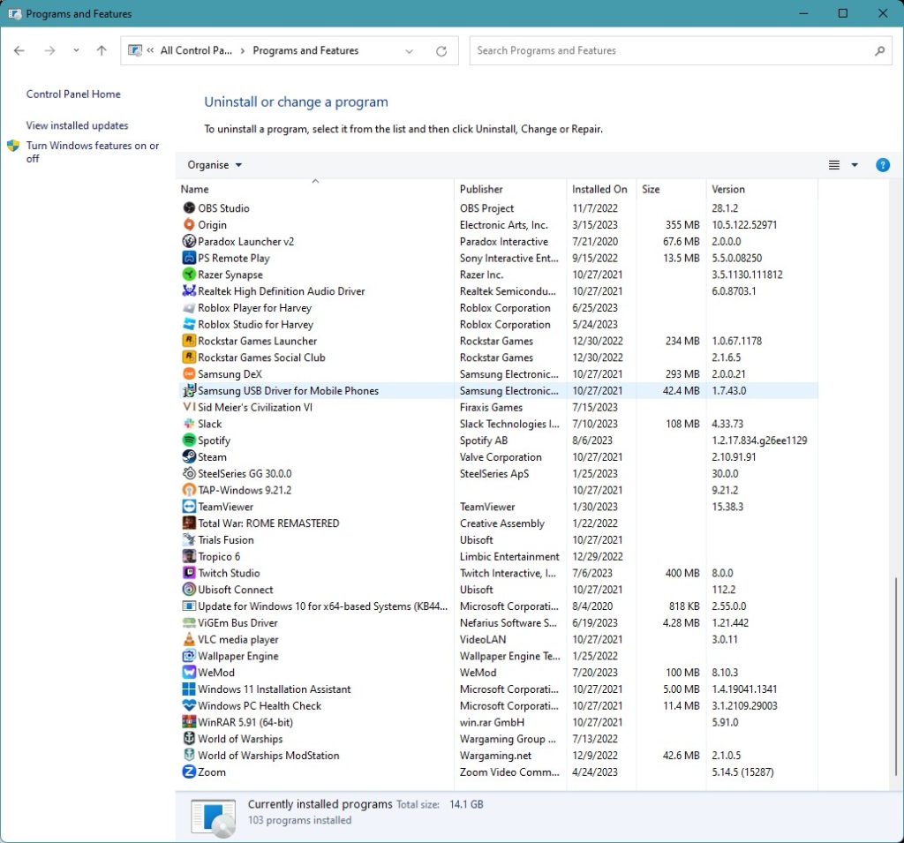Screen dimensions: 904x843
Task: Select Samsung USB Driver for Mobile Phones
Action: (x=498, y=390)
